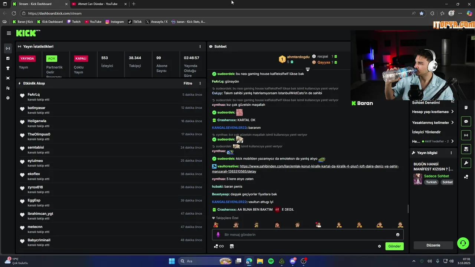Open the emoji picker in chat input
Screen dimensions: 475x267
[398, 235]
